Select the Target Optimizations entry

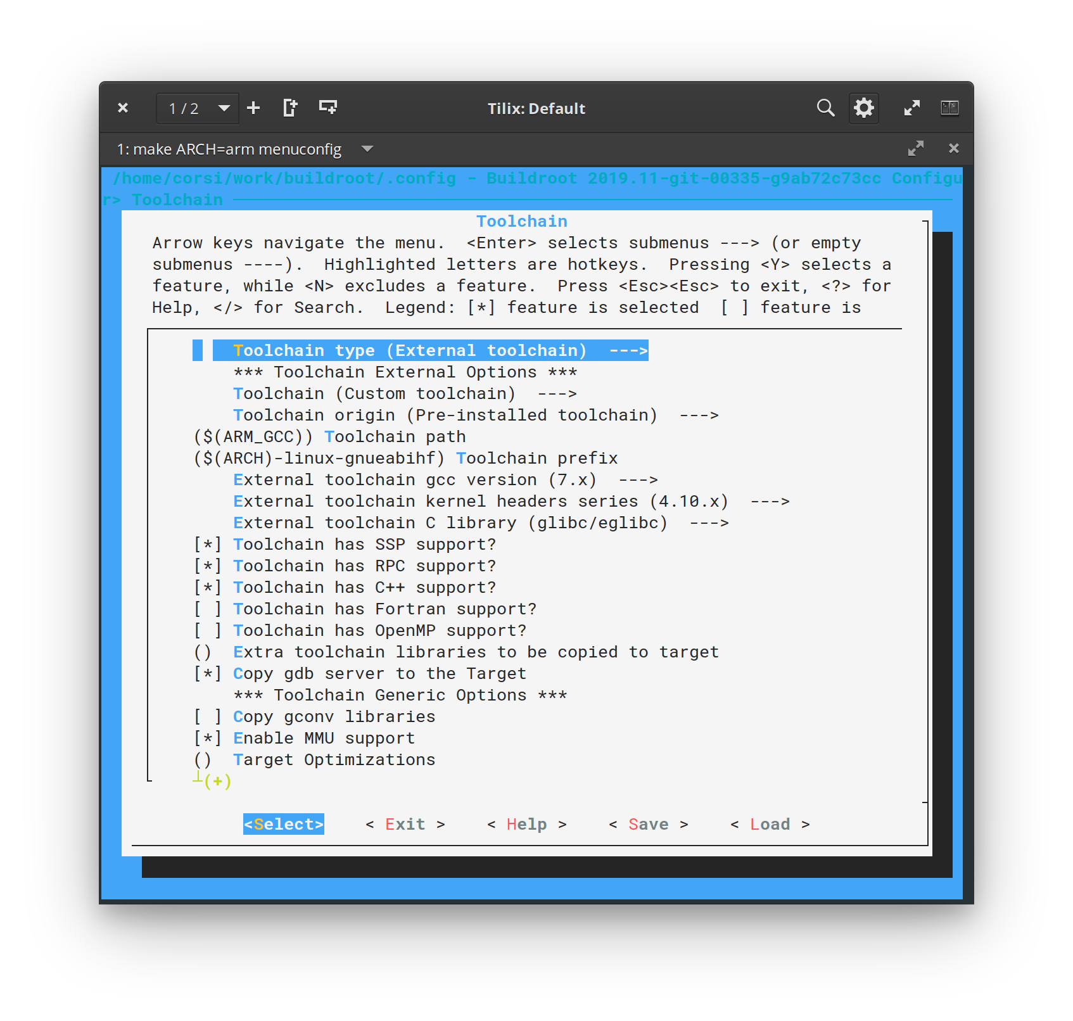[x=314, y=759]
